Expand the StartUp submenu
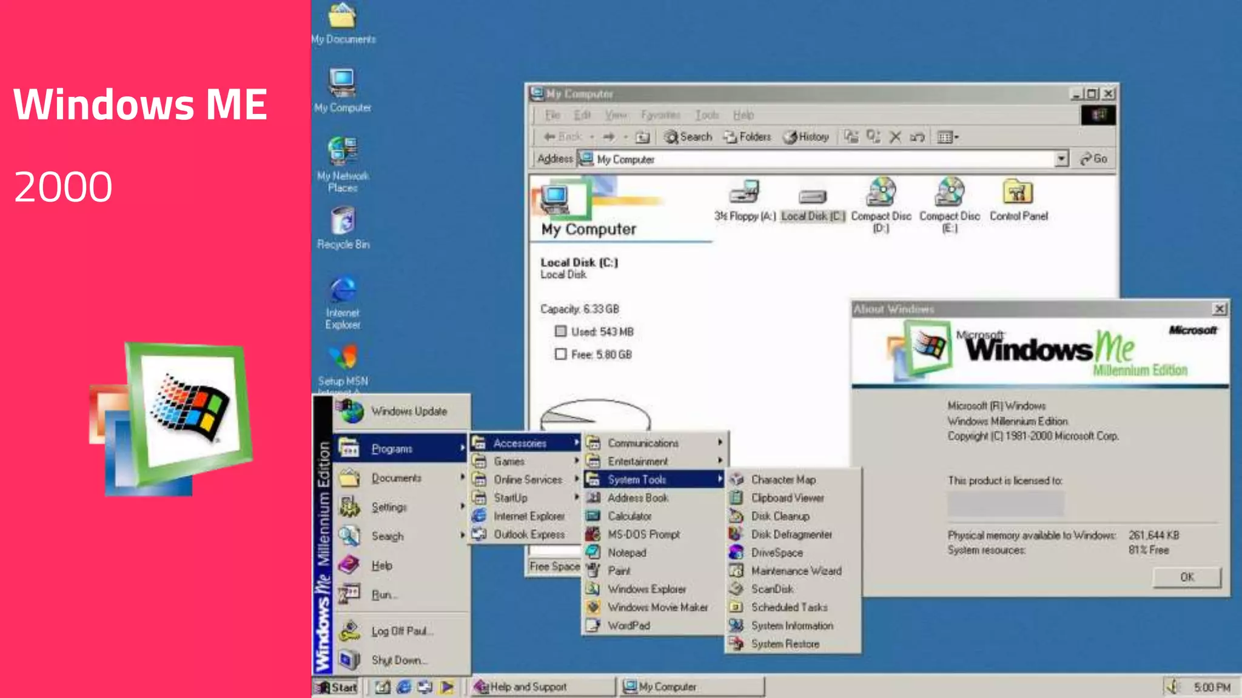The image size is (1242, 698). click(525, 497)
